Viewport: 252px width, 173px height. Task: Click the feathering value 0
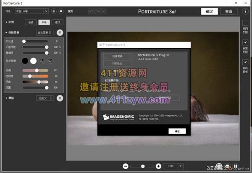point(57,41)
